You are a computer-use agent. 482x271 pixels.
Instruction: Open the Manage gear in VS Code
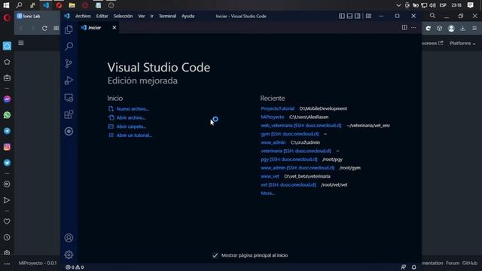pyautogui.click(x=69, y=254)
